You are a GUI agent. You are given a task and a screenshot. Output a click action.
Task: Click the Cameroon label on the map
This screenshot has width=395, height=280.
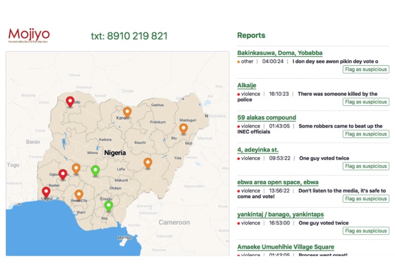click(174, 223)
